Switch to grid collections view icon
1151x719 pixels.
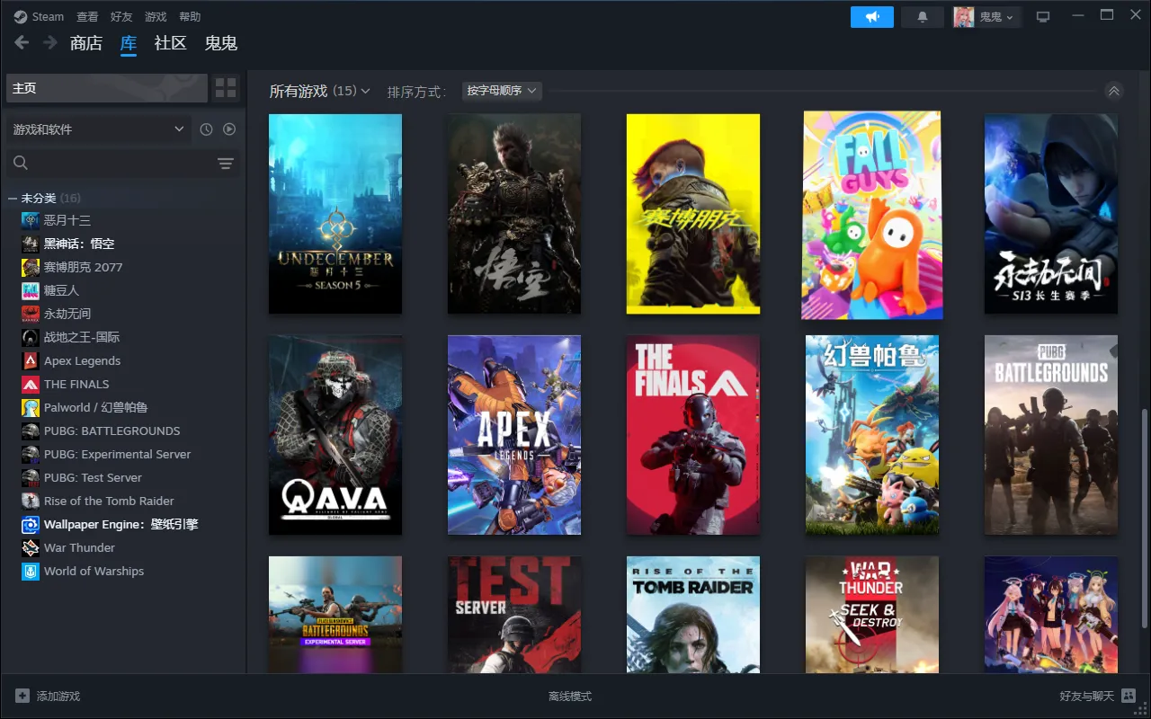pyautogui.click(x=226, y=88)
